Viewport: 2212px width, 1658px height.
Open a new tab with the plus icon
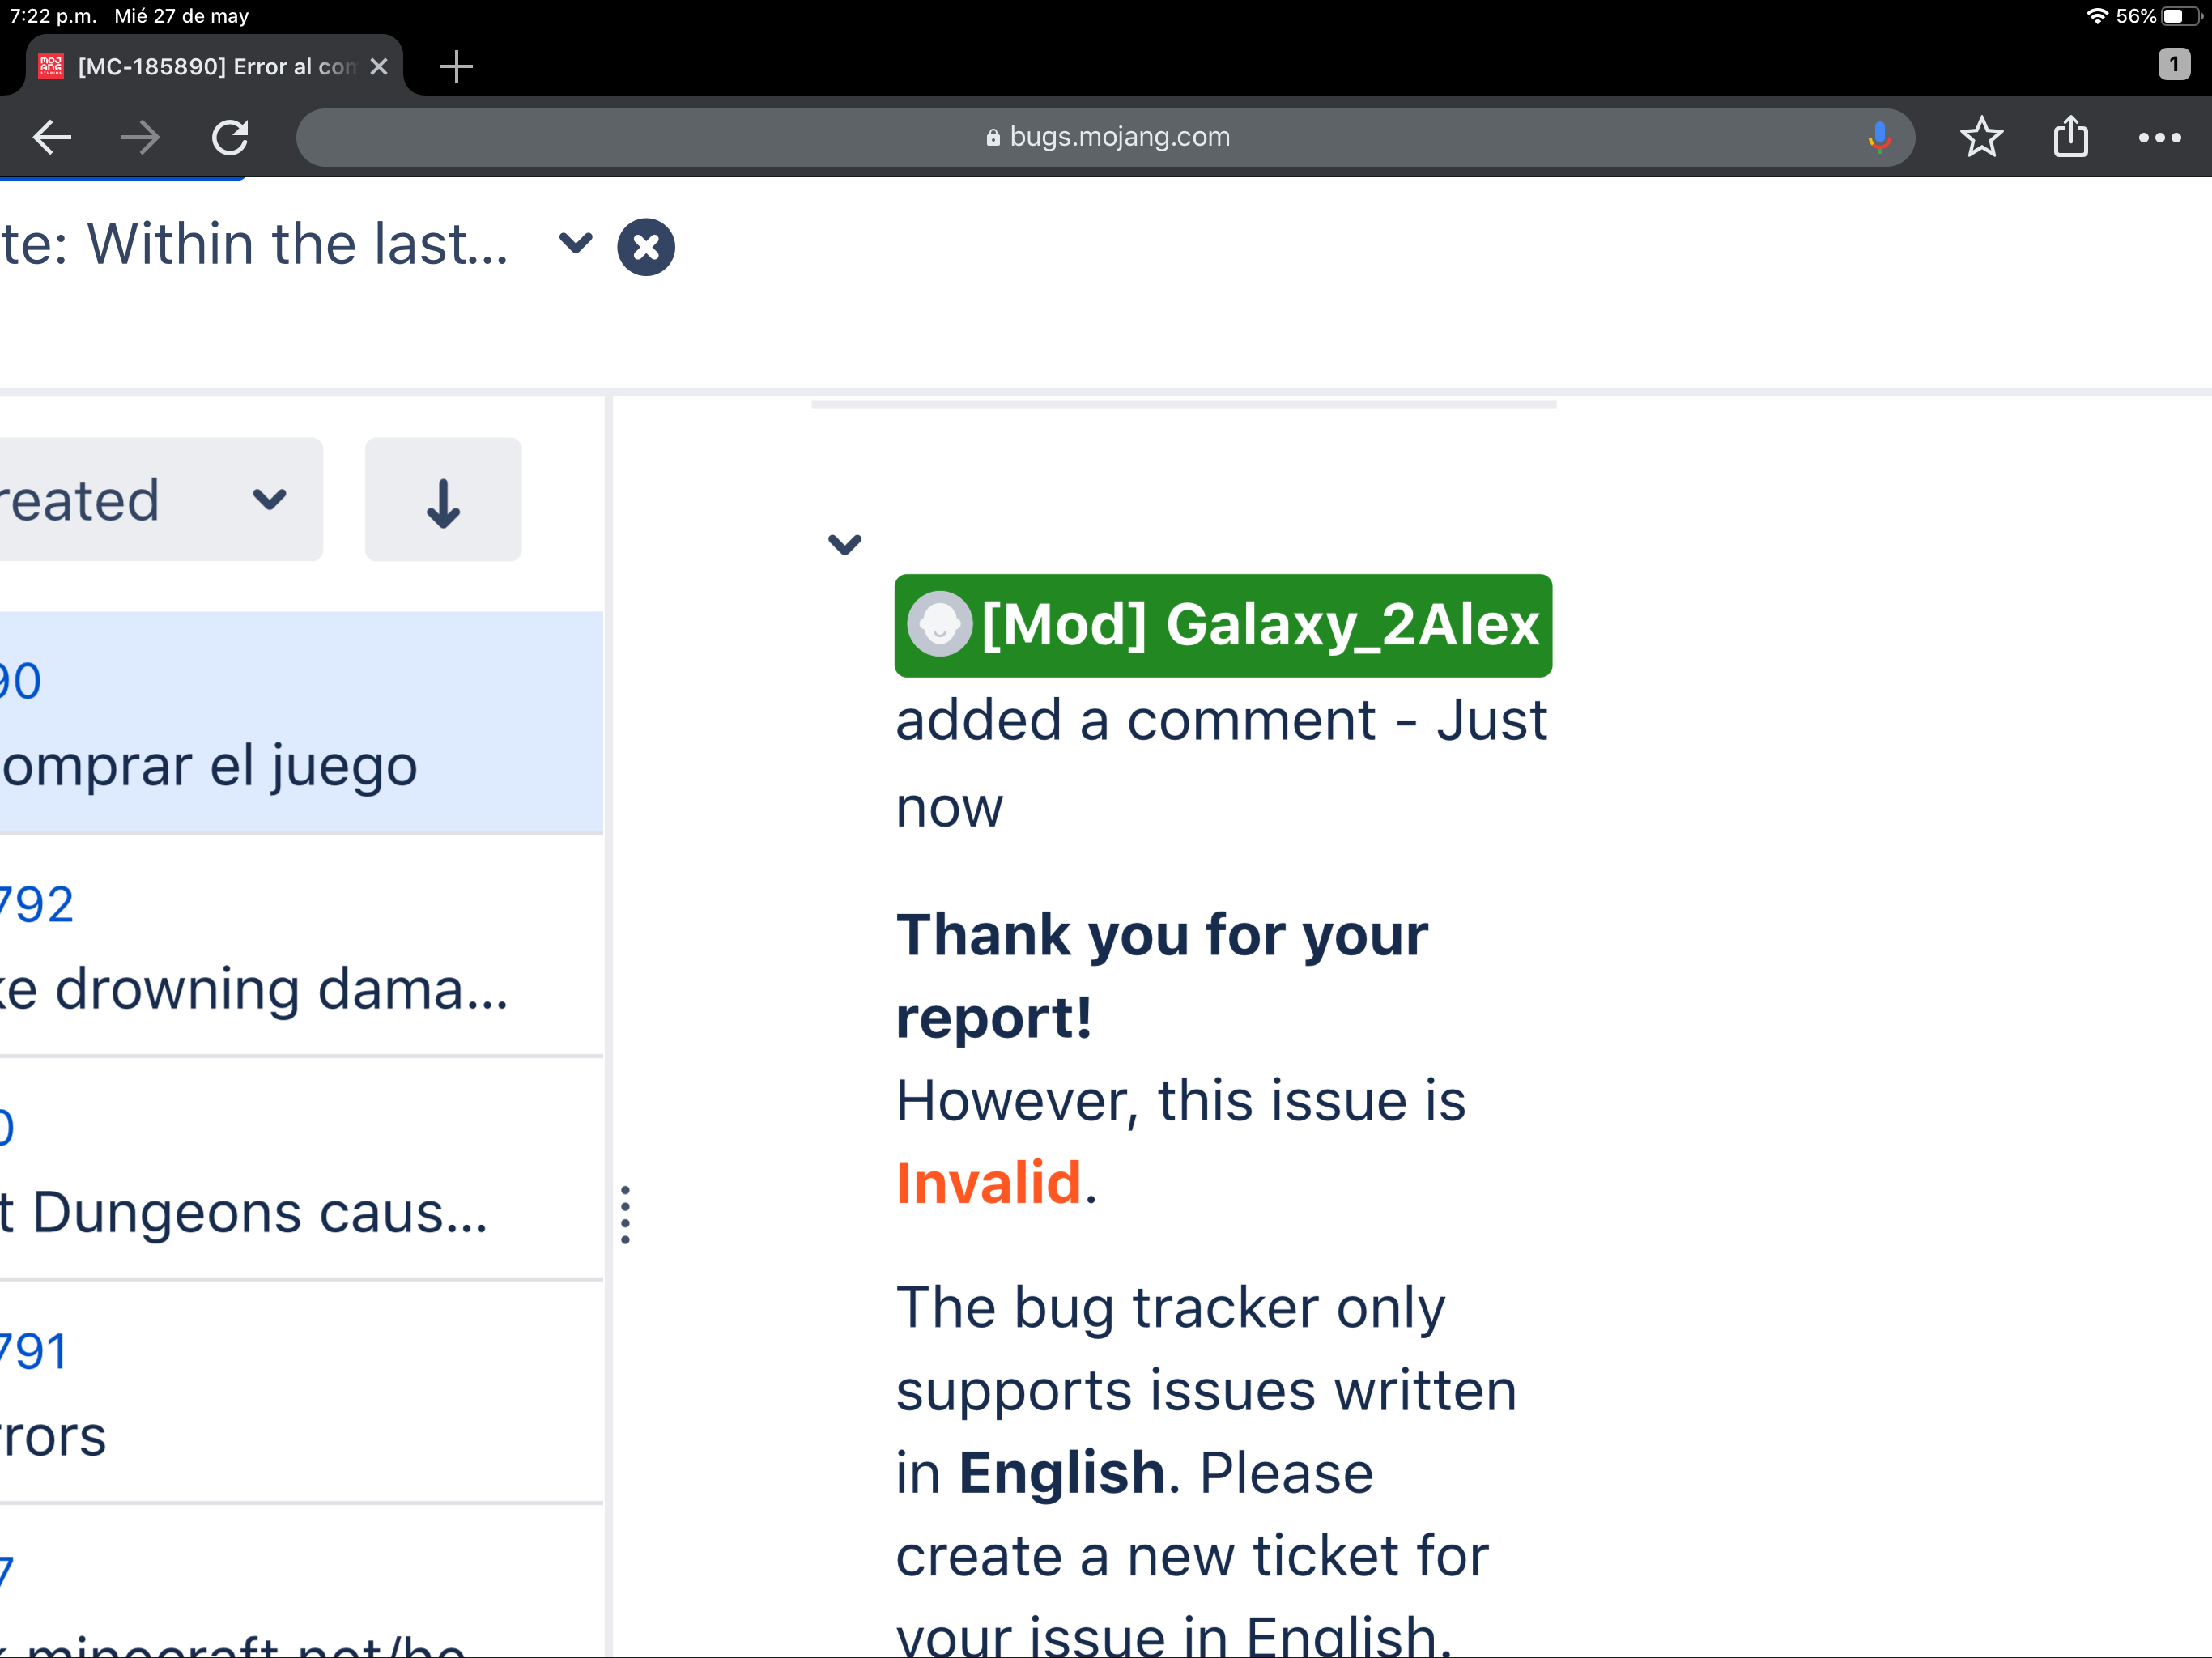456,67
